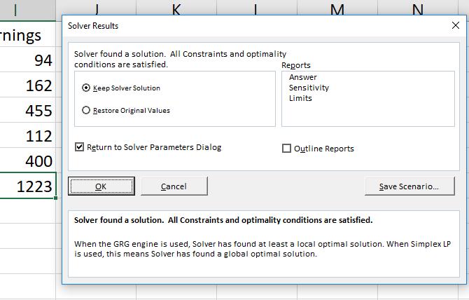Screen dimensions: 469x300
Task: Select the cell with value 94
Action: 28,60
